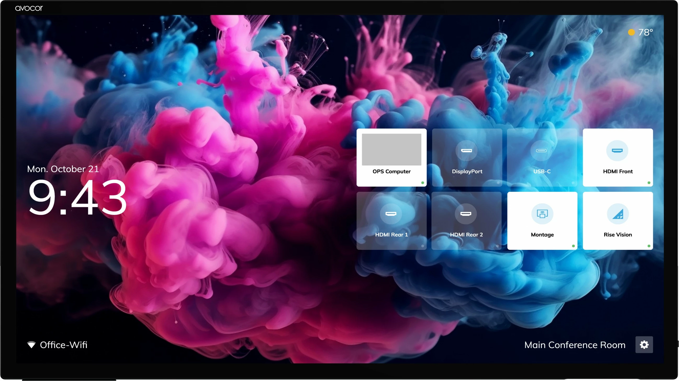679x381 pixels.
Task: Click the 9:43 clock display
Action: pyautogui.click(x=77, y=197)
